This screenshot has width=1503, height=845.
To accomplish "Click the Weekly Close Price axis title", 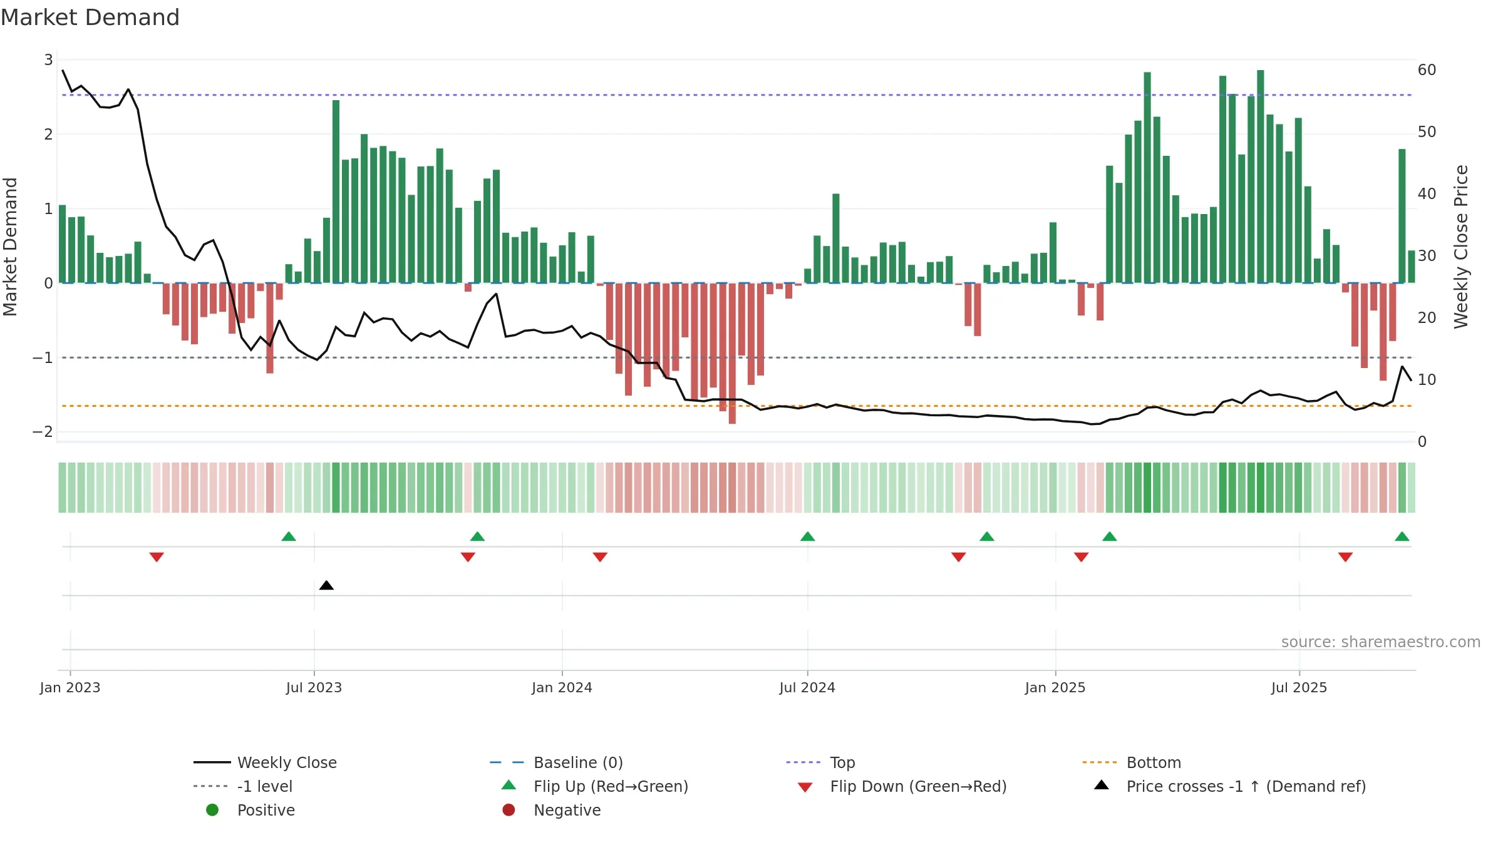I will [1461, 247].
